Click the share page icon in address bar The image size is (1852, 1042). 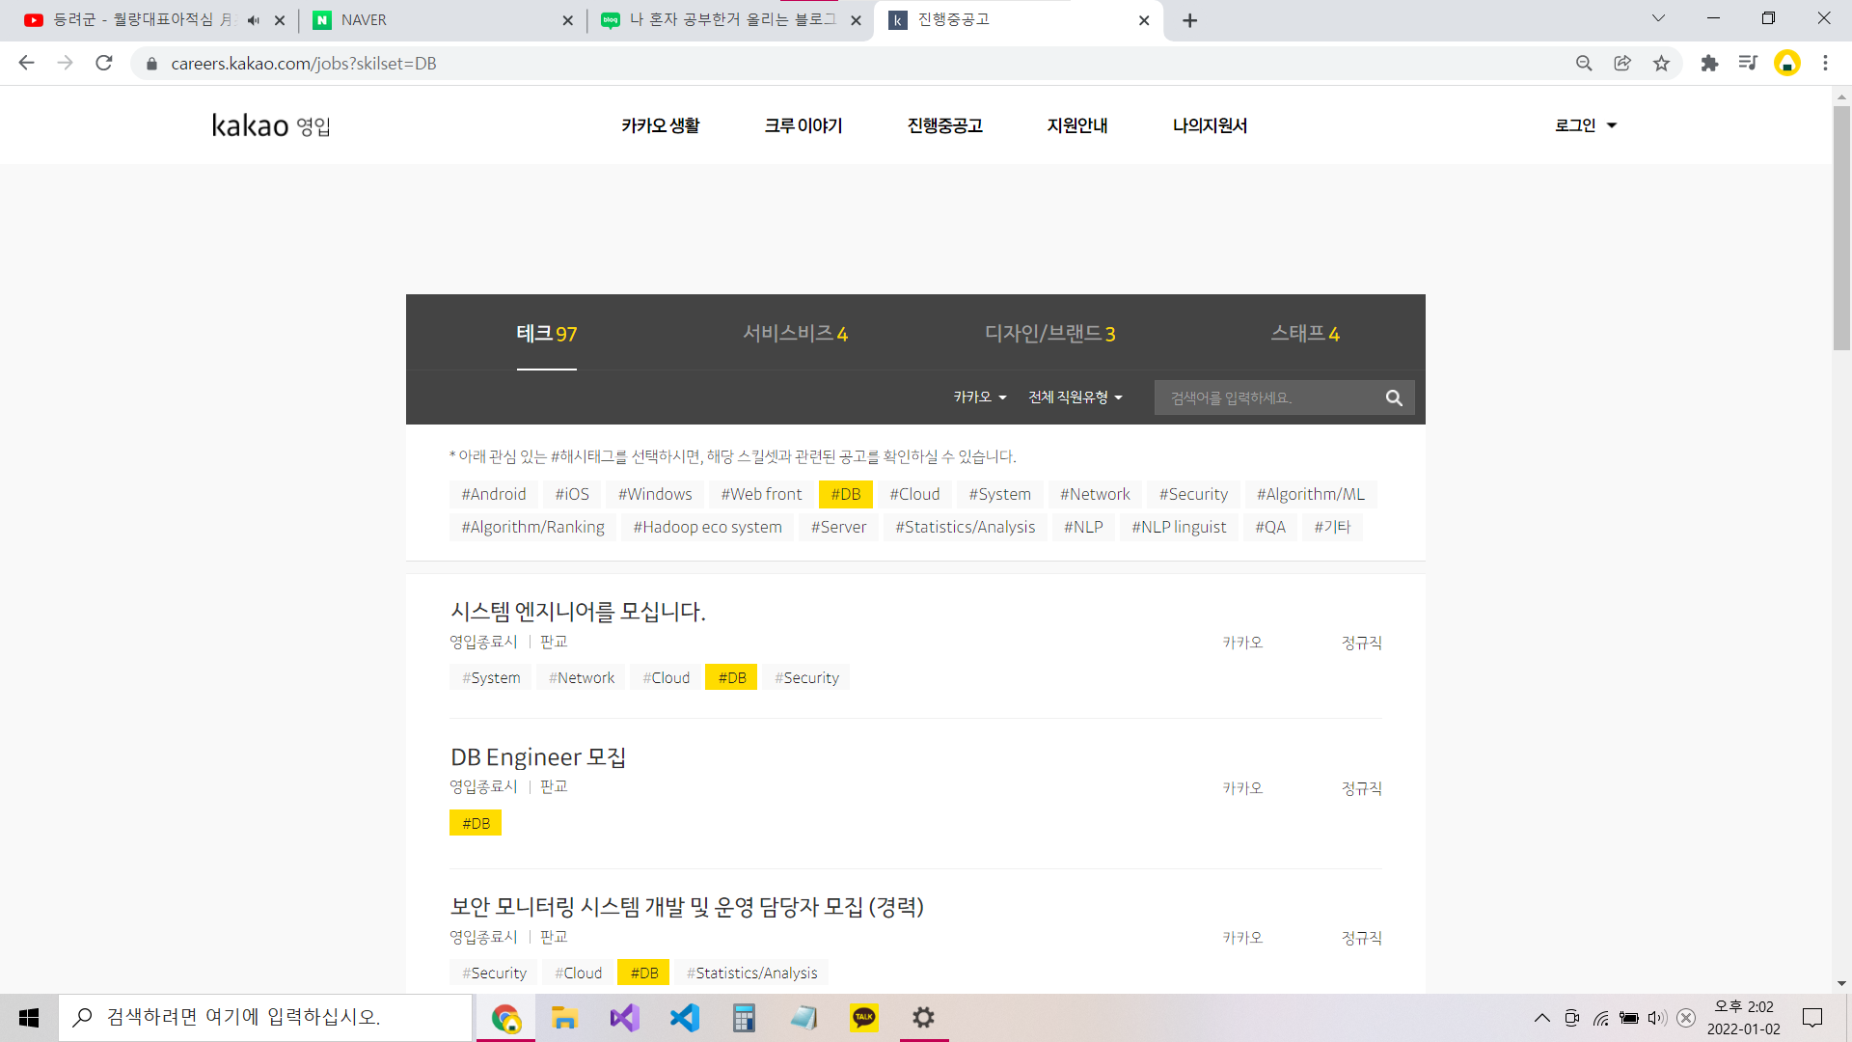click(1622, 64)
